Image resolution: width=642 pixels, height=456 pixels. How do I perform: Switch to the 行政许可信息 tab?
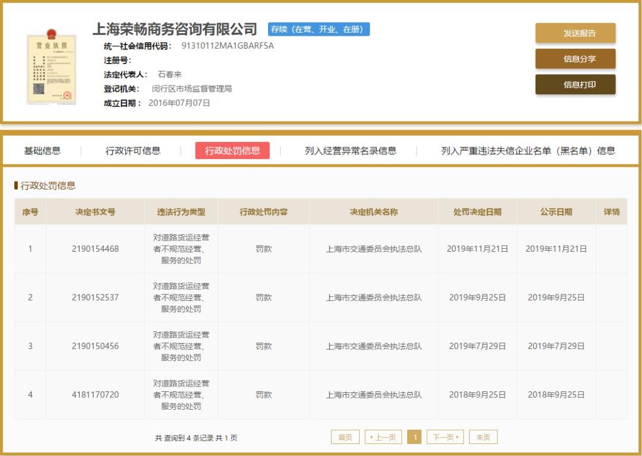(133, 151)
